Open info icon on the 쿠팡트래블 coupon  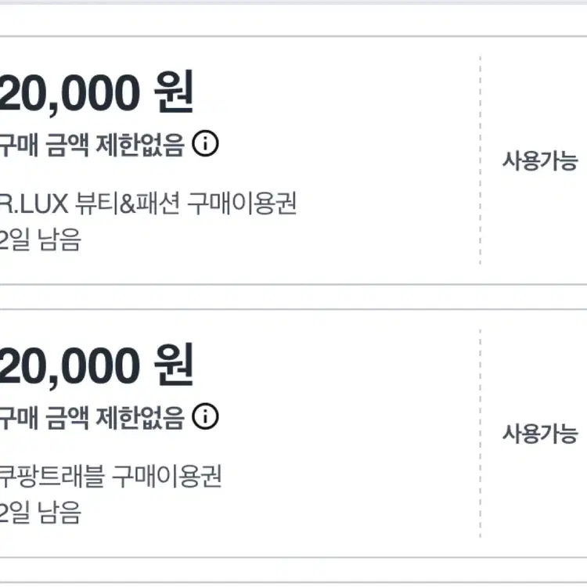(x=205, y=416)
